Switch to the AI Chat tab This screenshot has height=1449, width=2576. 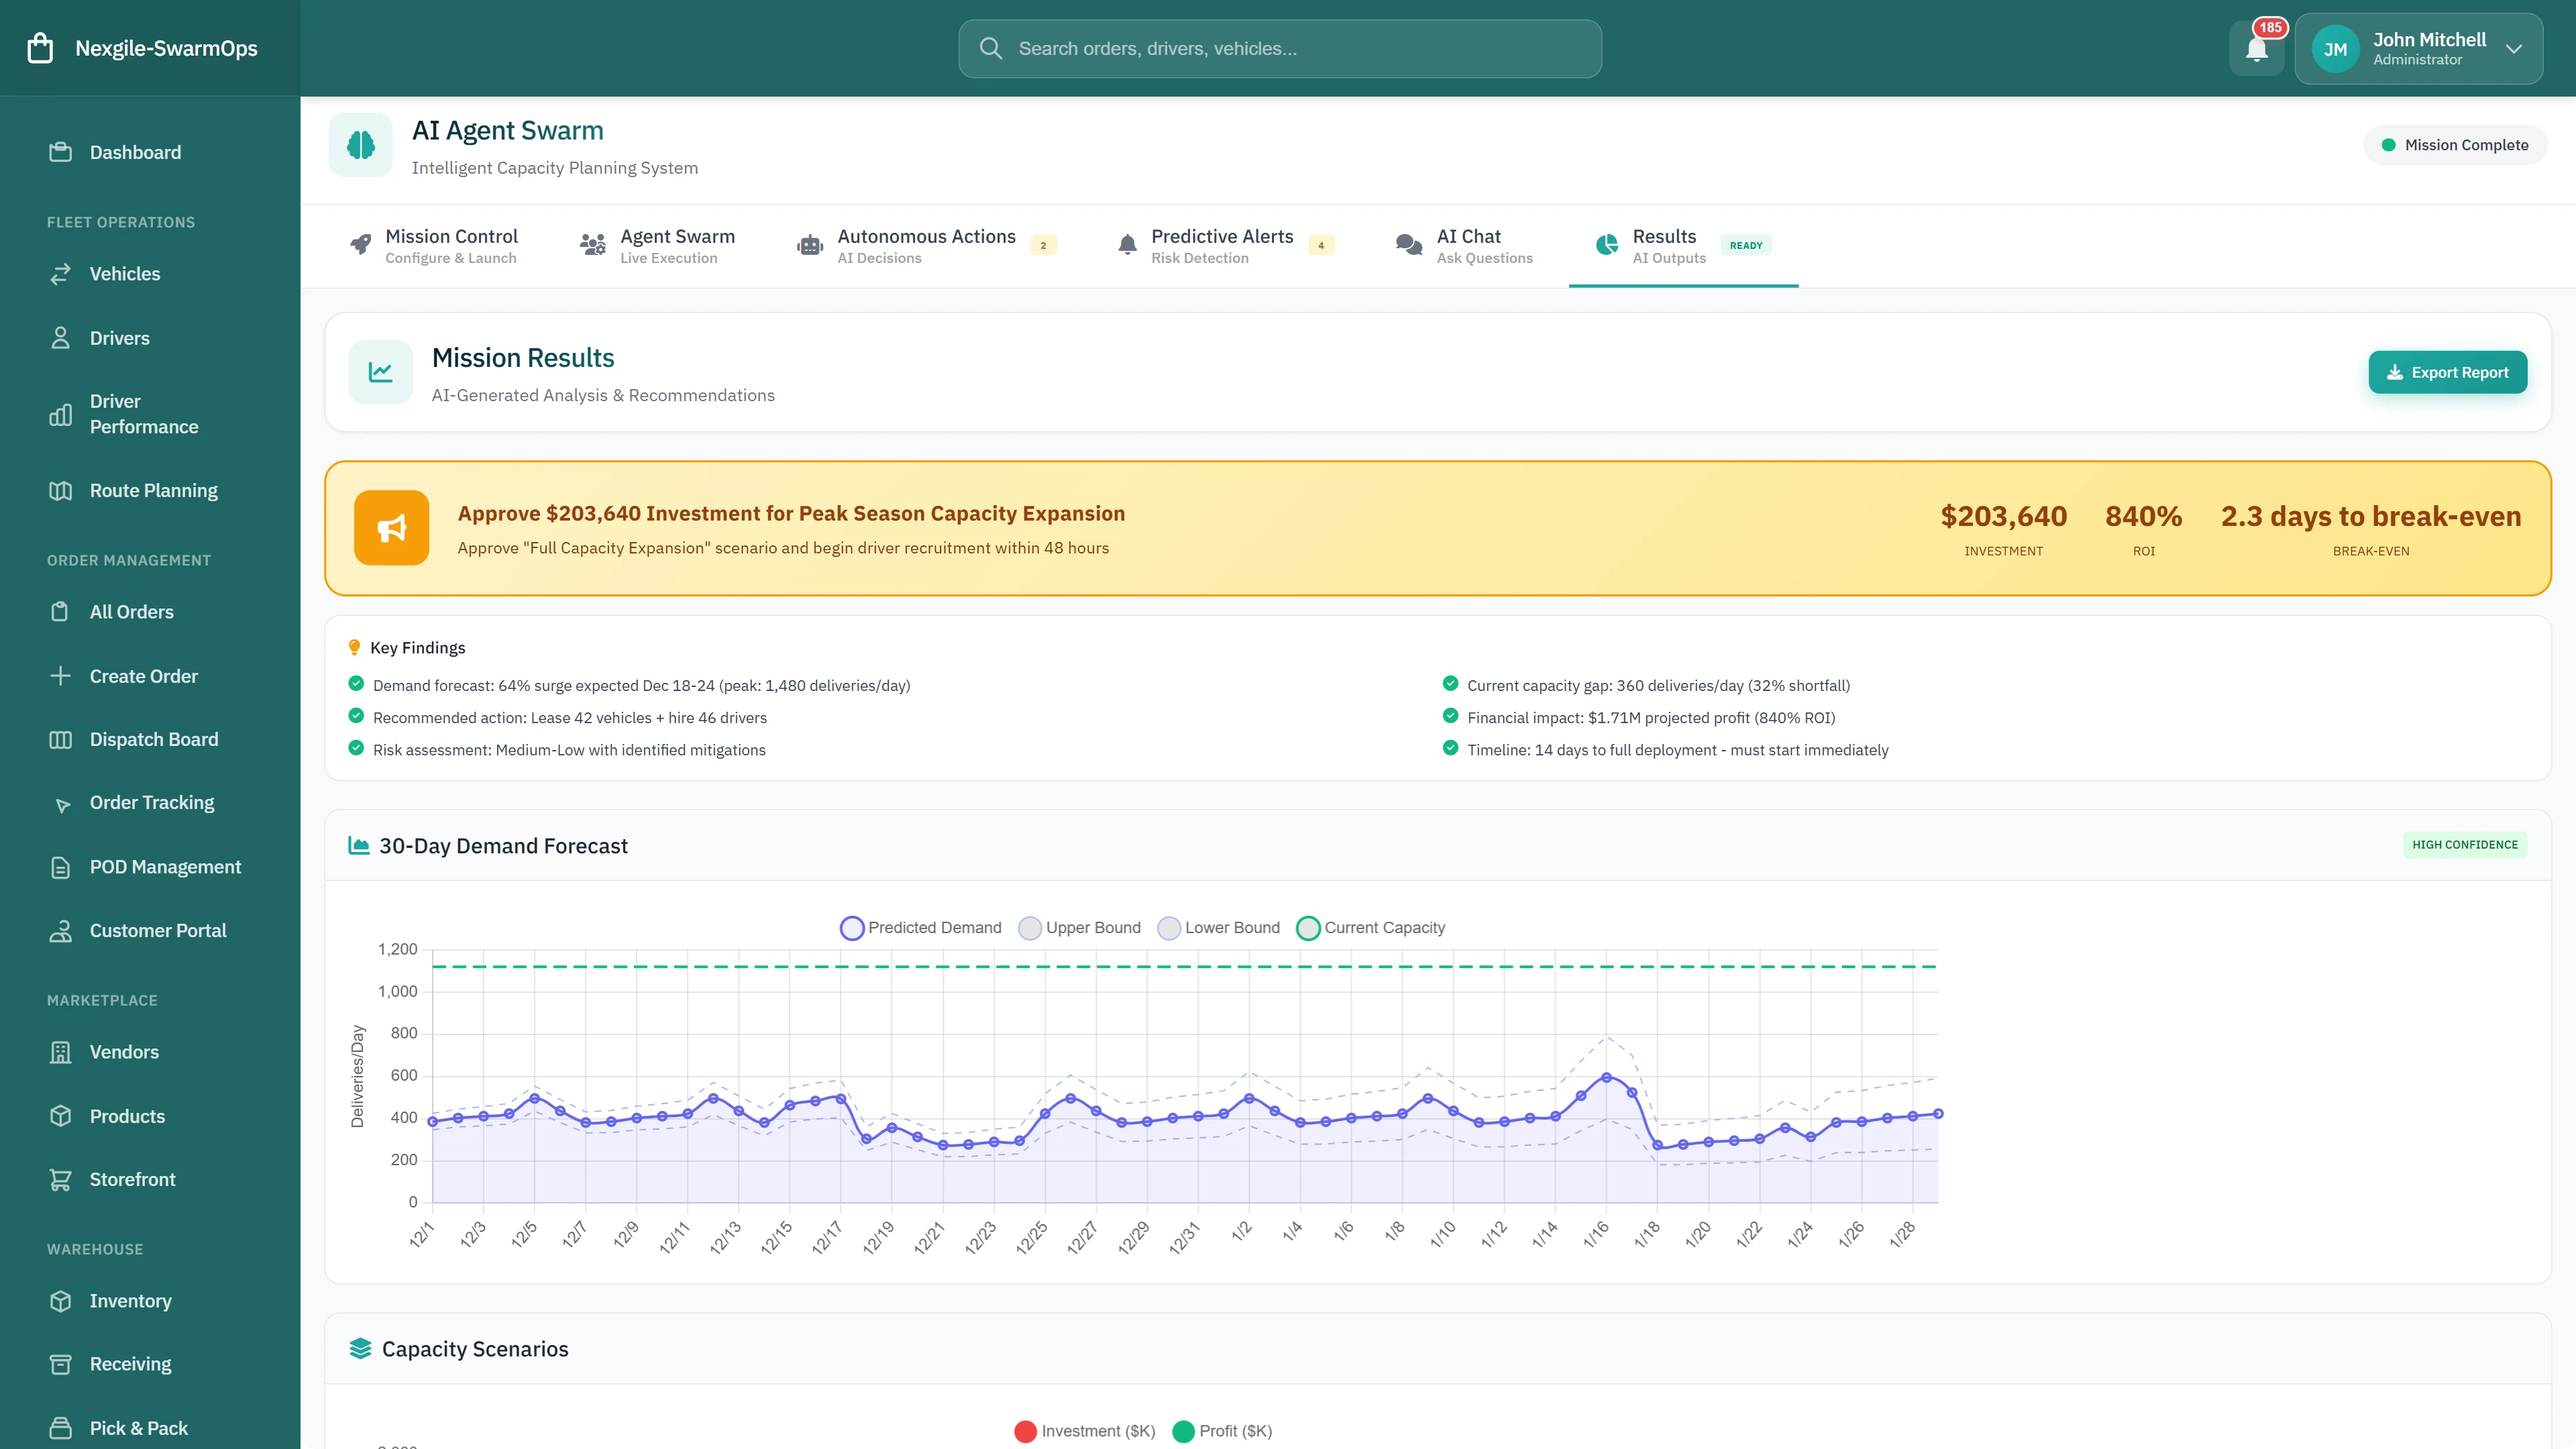[x=1467, y=245]
